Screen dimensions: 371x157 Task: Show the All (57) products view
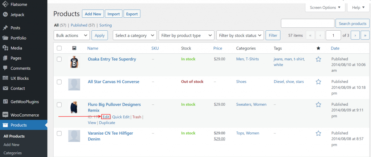point(60,25)
